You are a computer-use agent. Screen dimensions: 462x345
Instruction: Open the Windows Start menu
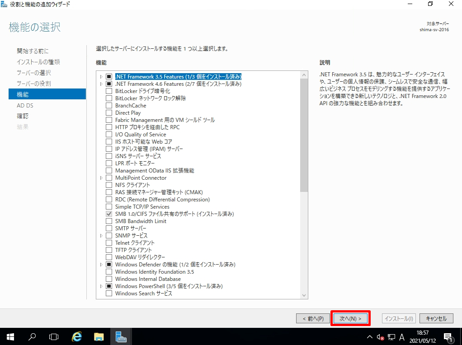10,337
